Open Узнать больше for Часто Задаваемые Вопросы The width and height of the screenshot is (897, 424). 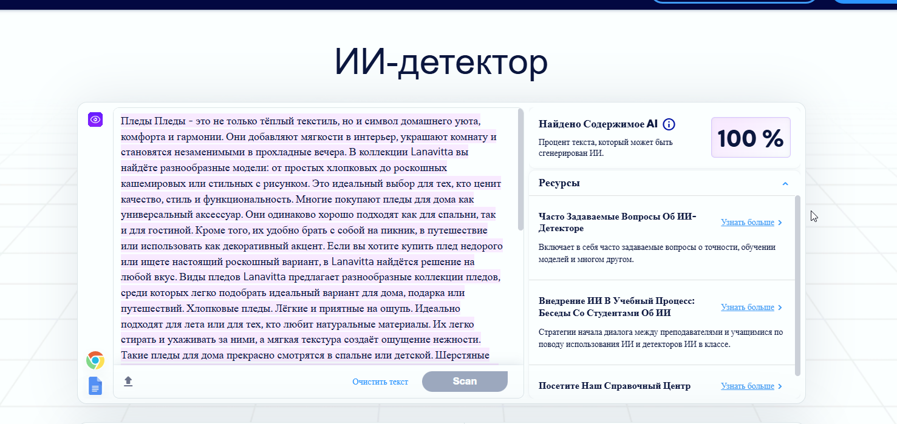coord(748,223)
